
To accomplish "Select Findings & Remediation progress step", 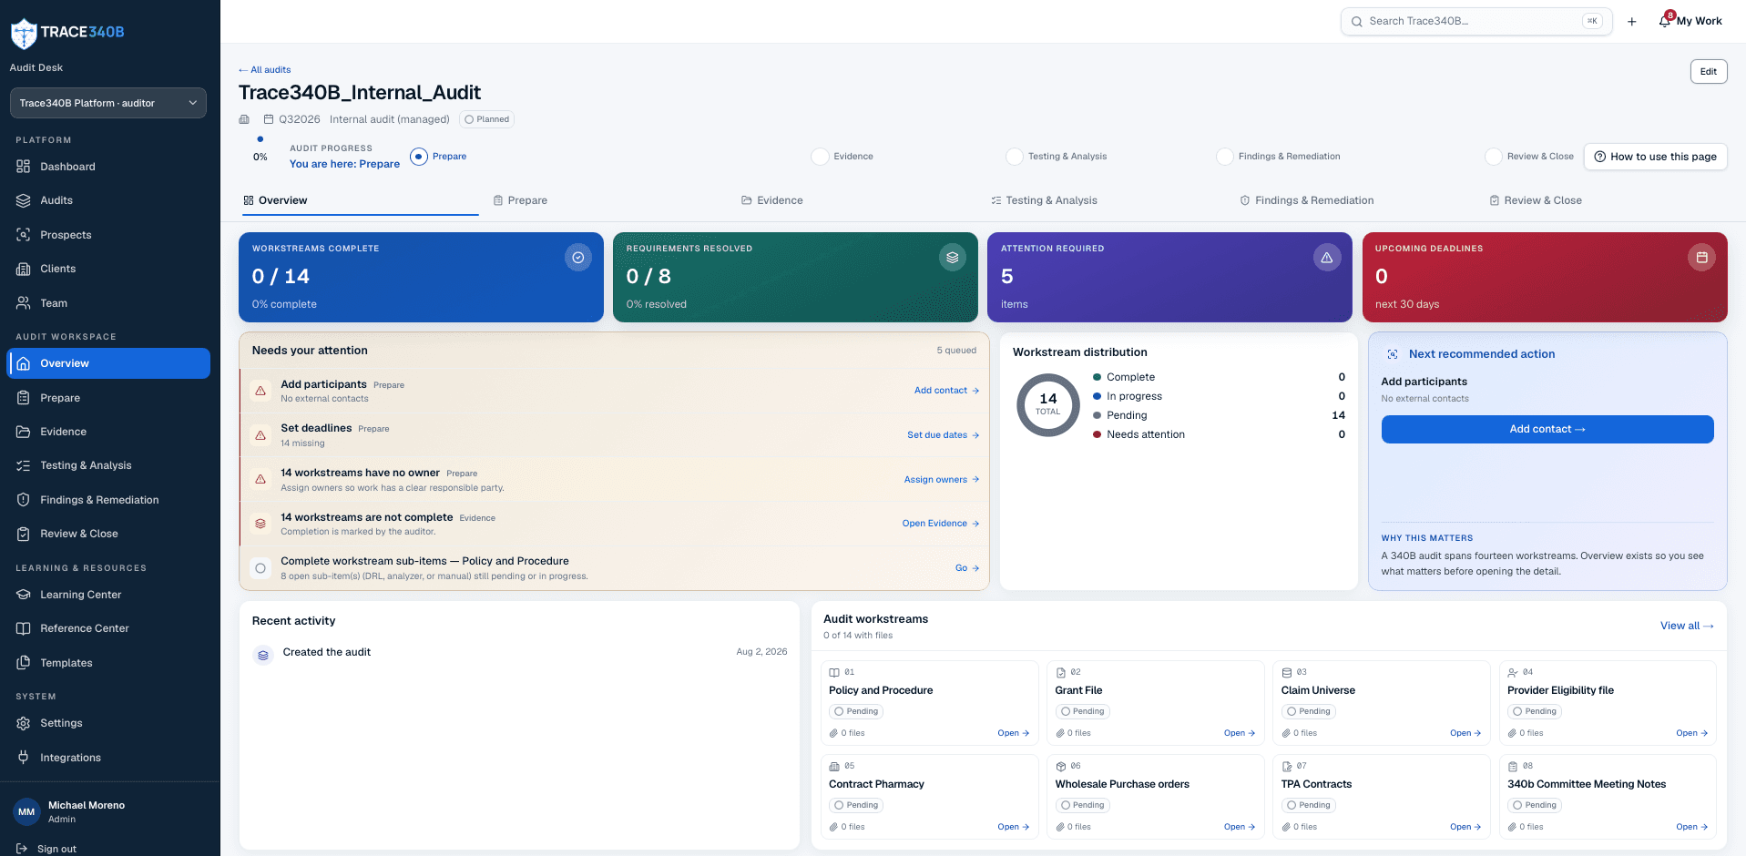I will 1279,157.
